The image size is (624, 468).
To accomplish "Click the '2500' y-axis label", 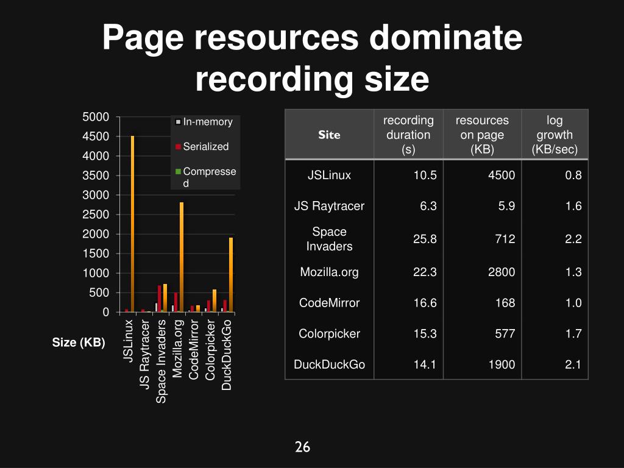I will pyautogui.click(x=96, y=214).
